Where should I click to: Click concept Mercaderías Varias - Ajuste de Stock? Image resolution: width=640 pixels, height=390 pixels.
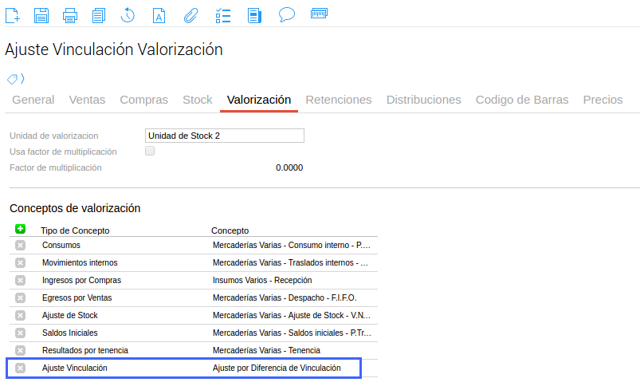tap(292, 315)
